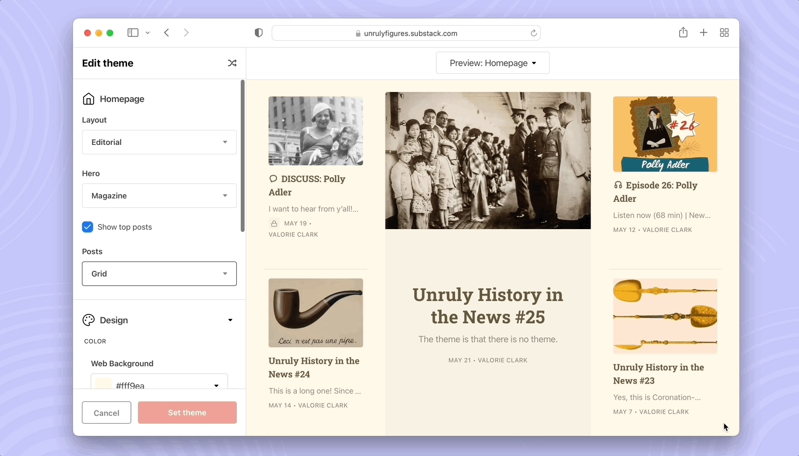The width and height of the screenshot is (799, 456).
Task: Click the Edit theme panel scrollbar
Action: (x=242, y=156)
